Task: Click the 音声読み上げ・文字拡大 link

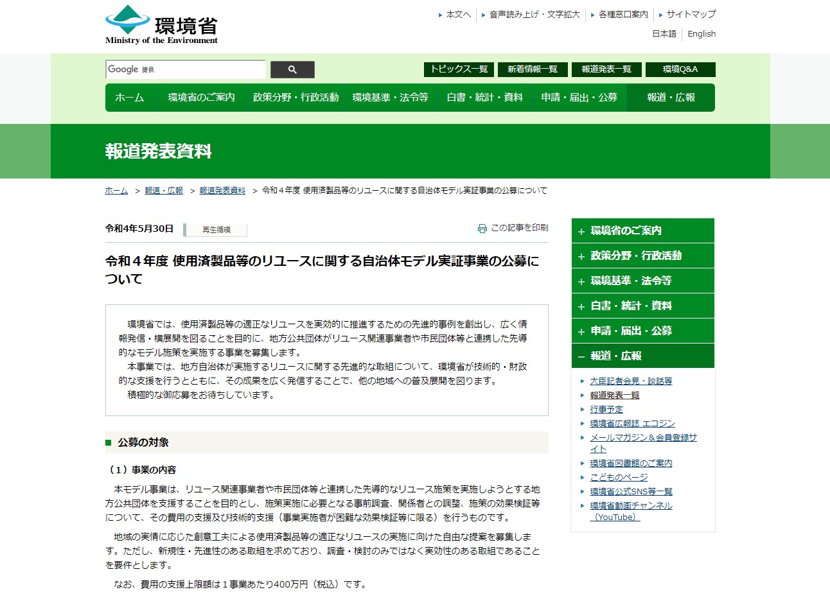Action: click(534, 14)
